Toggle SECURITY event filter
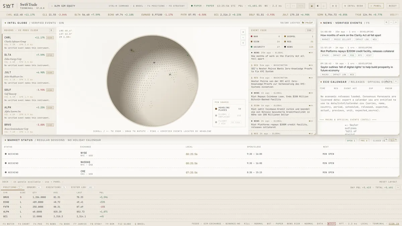402x226 pixels. 266,47
